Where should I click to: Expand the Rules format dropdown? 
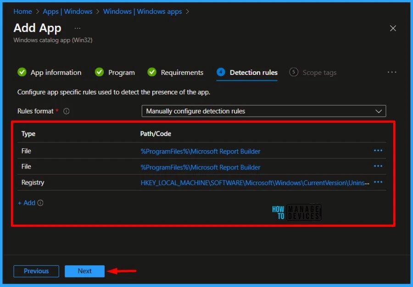[264, 111]
